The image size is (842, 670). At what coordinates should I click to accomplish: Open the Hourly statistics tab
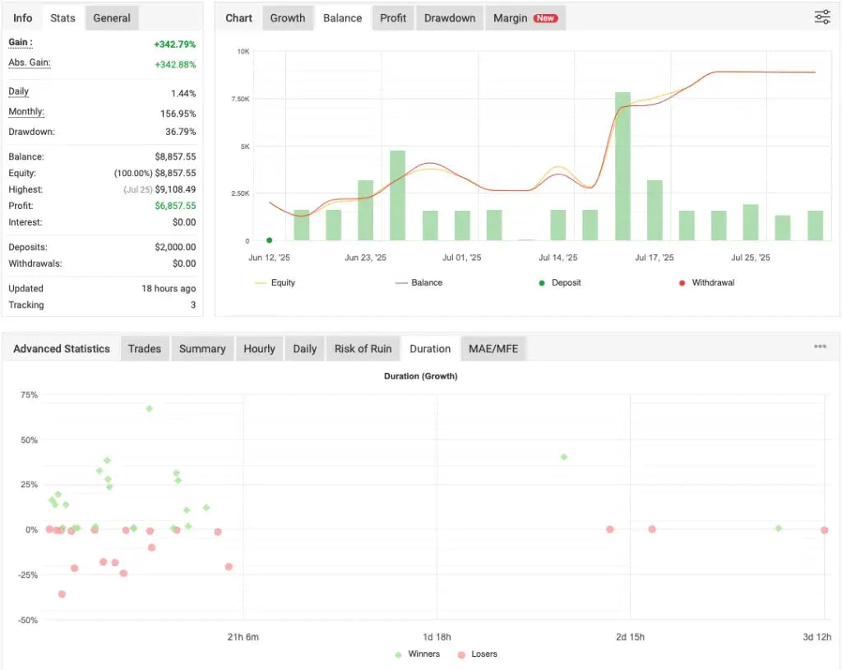pos(259,348)
